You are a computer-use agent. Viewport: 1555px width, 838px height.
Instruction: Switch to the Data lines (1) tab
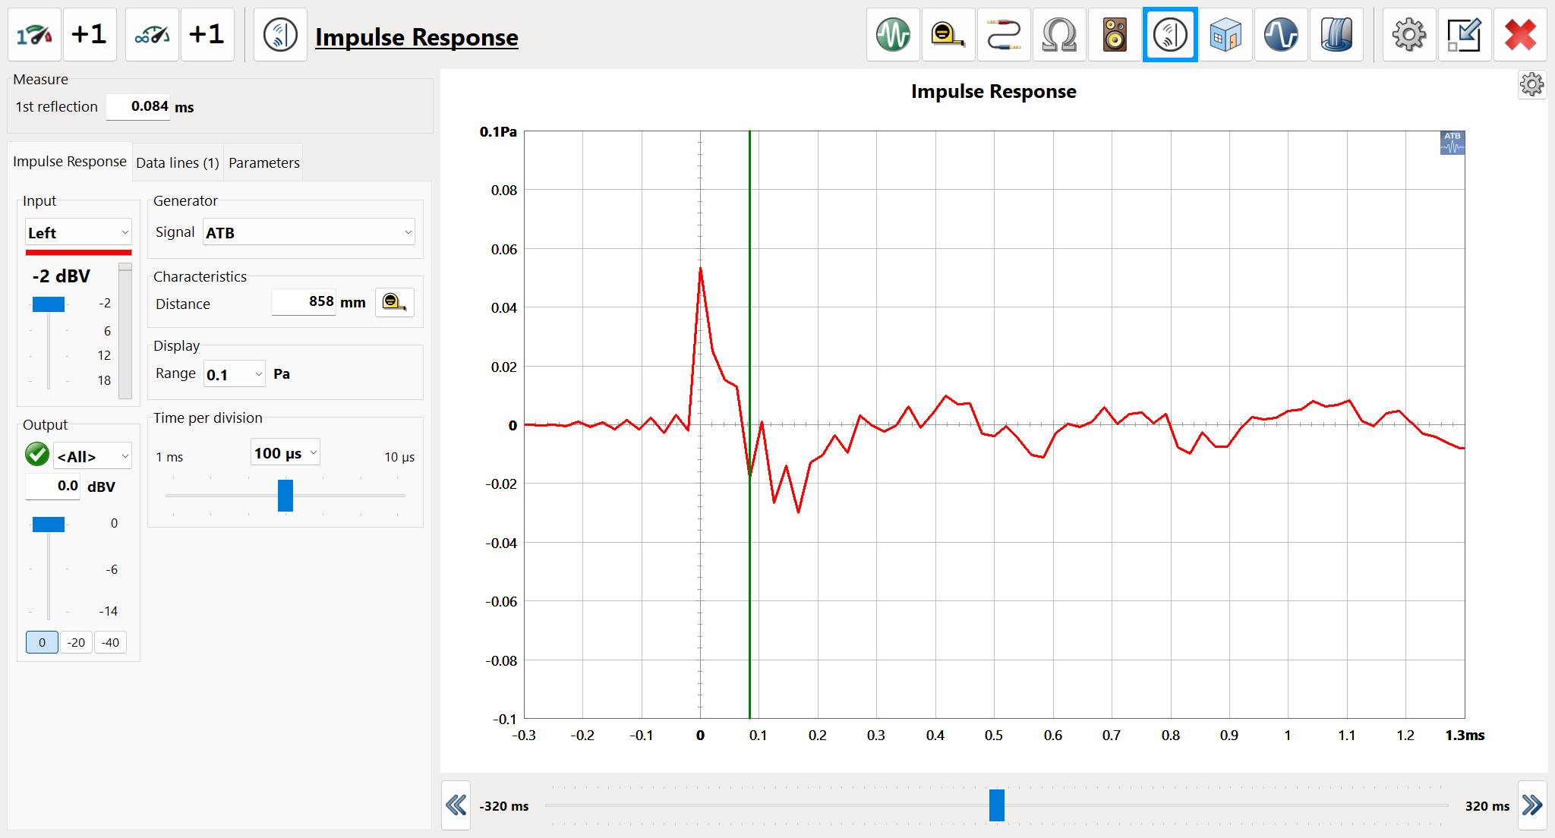point(178,163)
